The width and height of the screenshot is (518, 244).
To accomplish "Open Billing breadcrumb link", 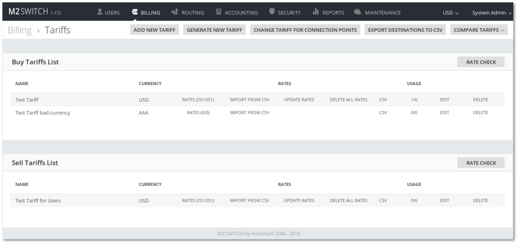I will 20,30.
